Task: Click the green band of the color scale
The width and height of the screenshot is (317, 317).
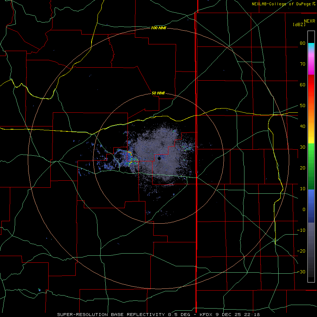Action: click(311, 166)
